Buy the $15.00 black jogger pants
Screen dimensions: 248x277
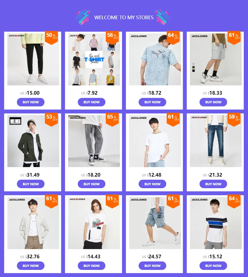click(31, 102)
